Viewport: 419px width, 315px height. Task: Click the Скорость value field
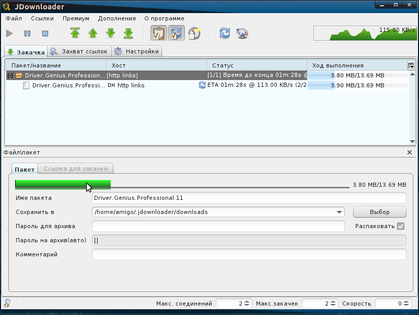point(389,303)
